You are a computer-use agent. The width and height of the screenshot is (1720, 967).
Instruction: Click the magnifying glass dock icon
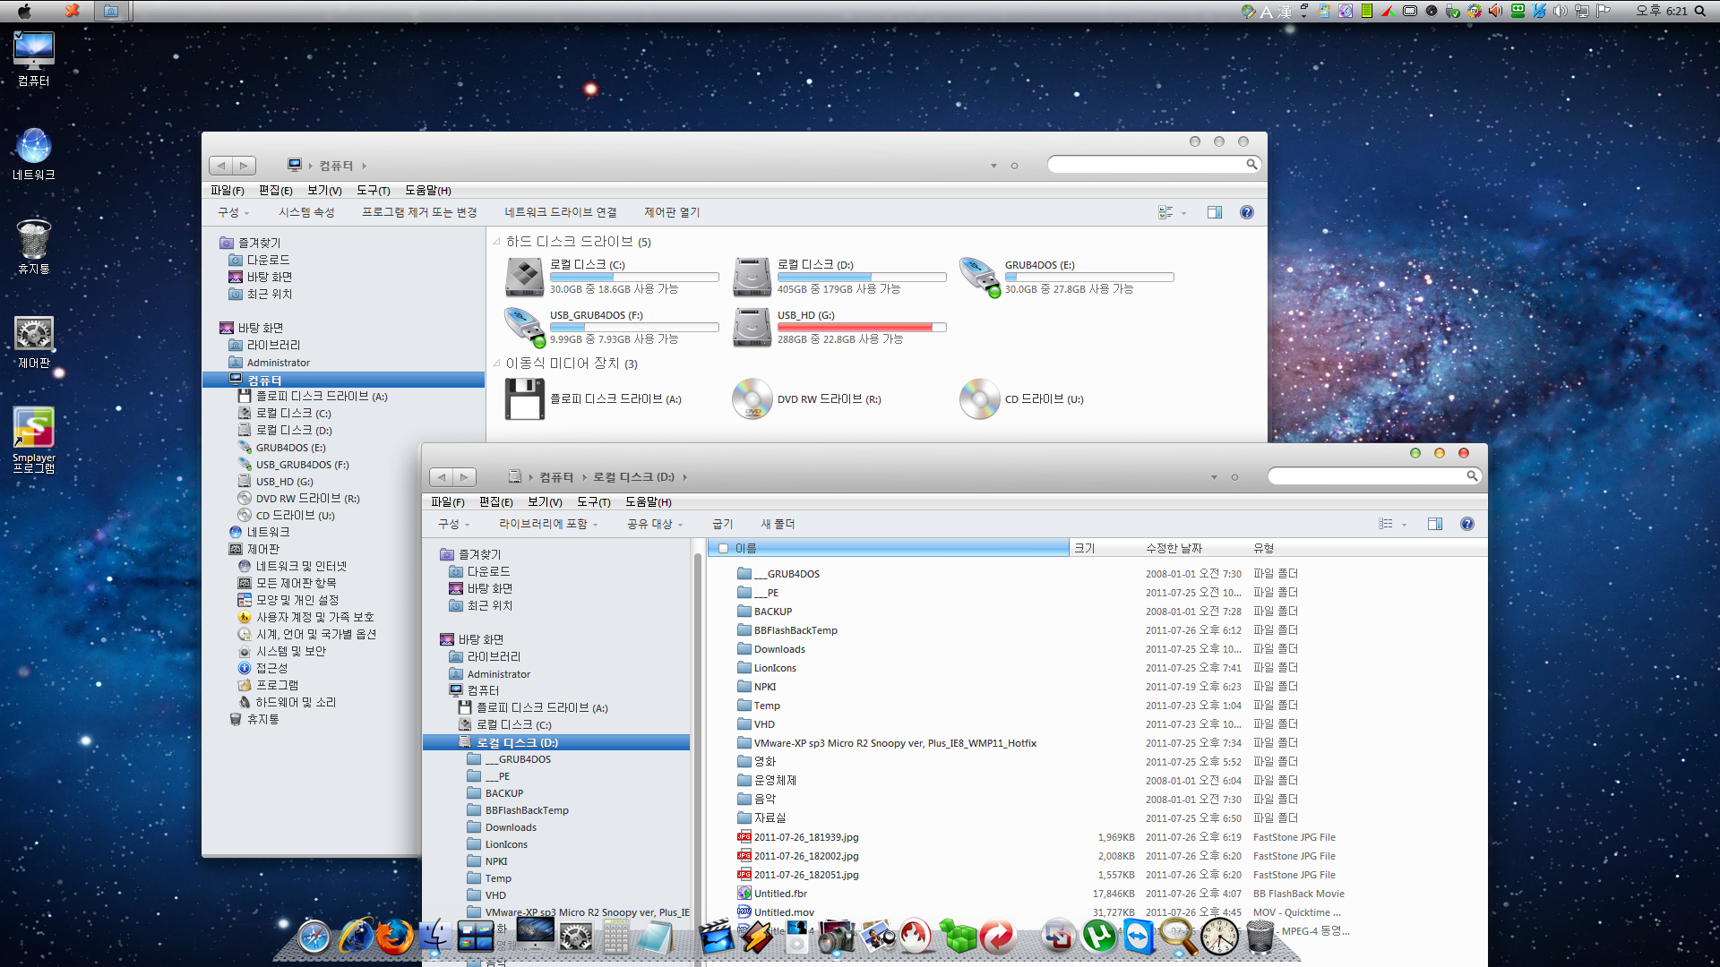(x=1178, y=937)
